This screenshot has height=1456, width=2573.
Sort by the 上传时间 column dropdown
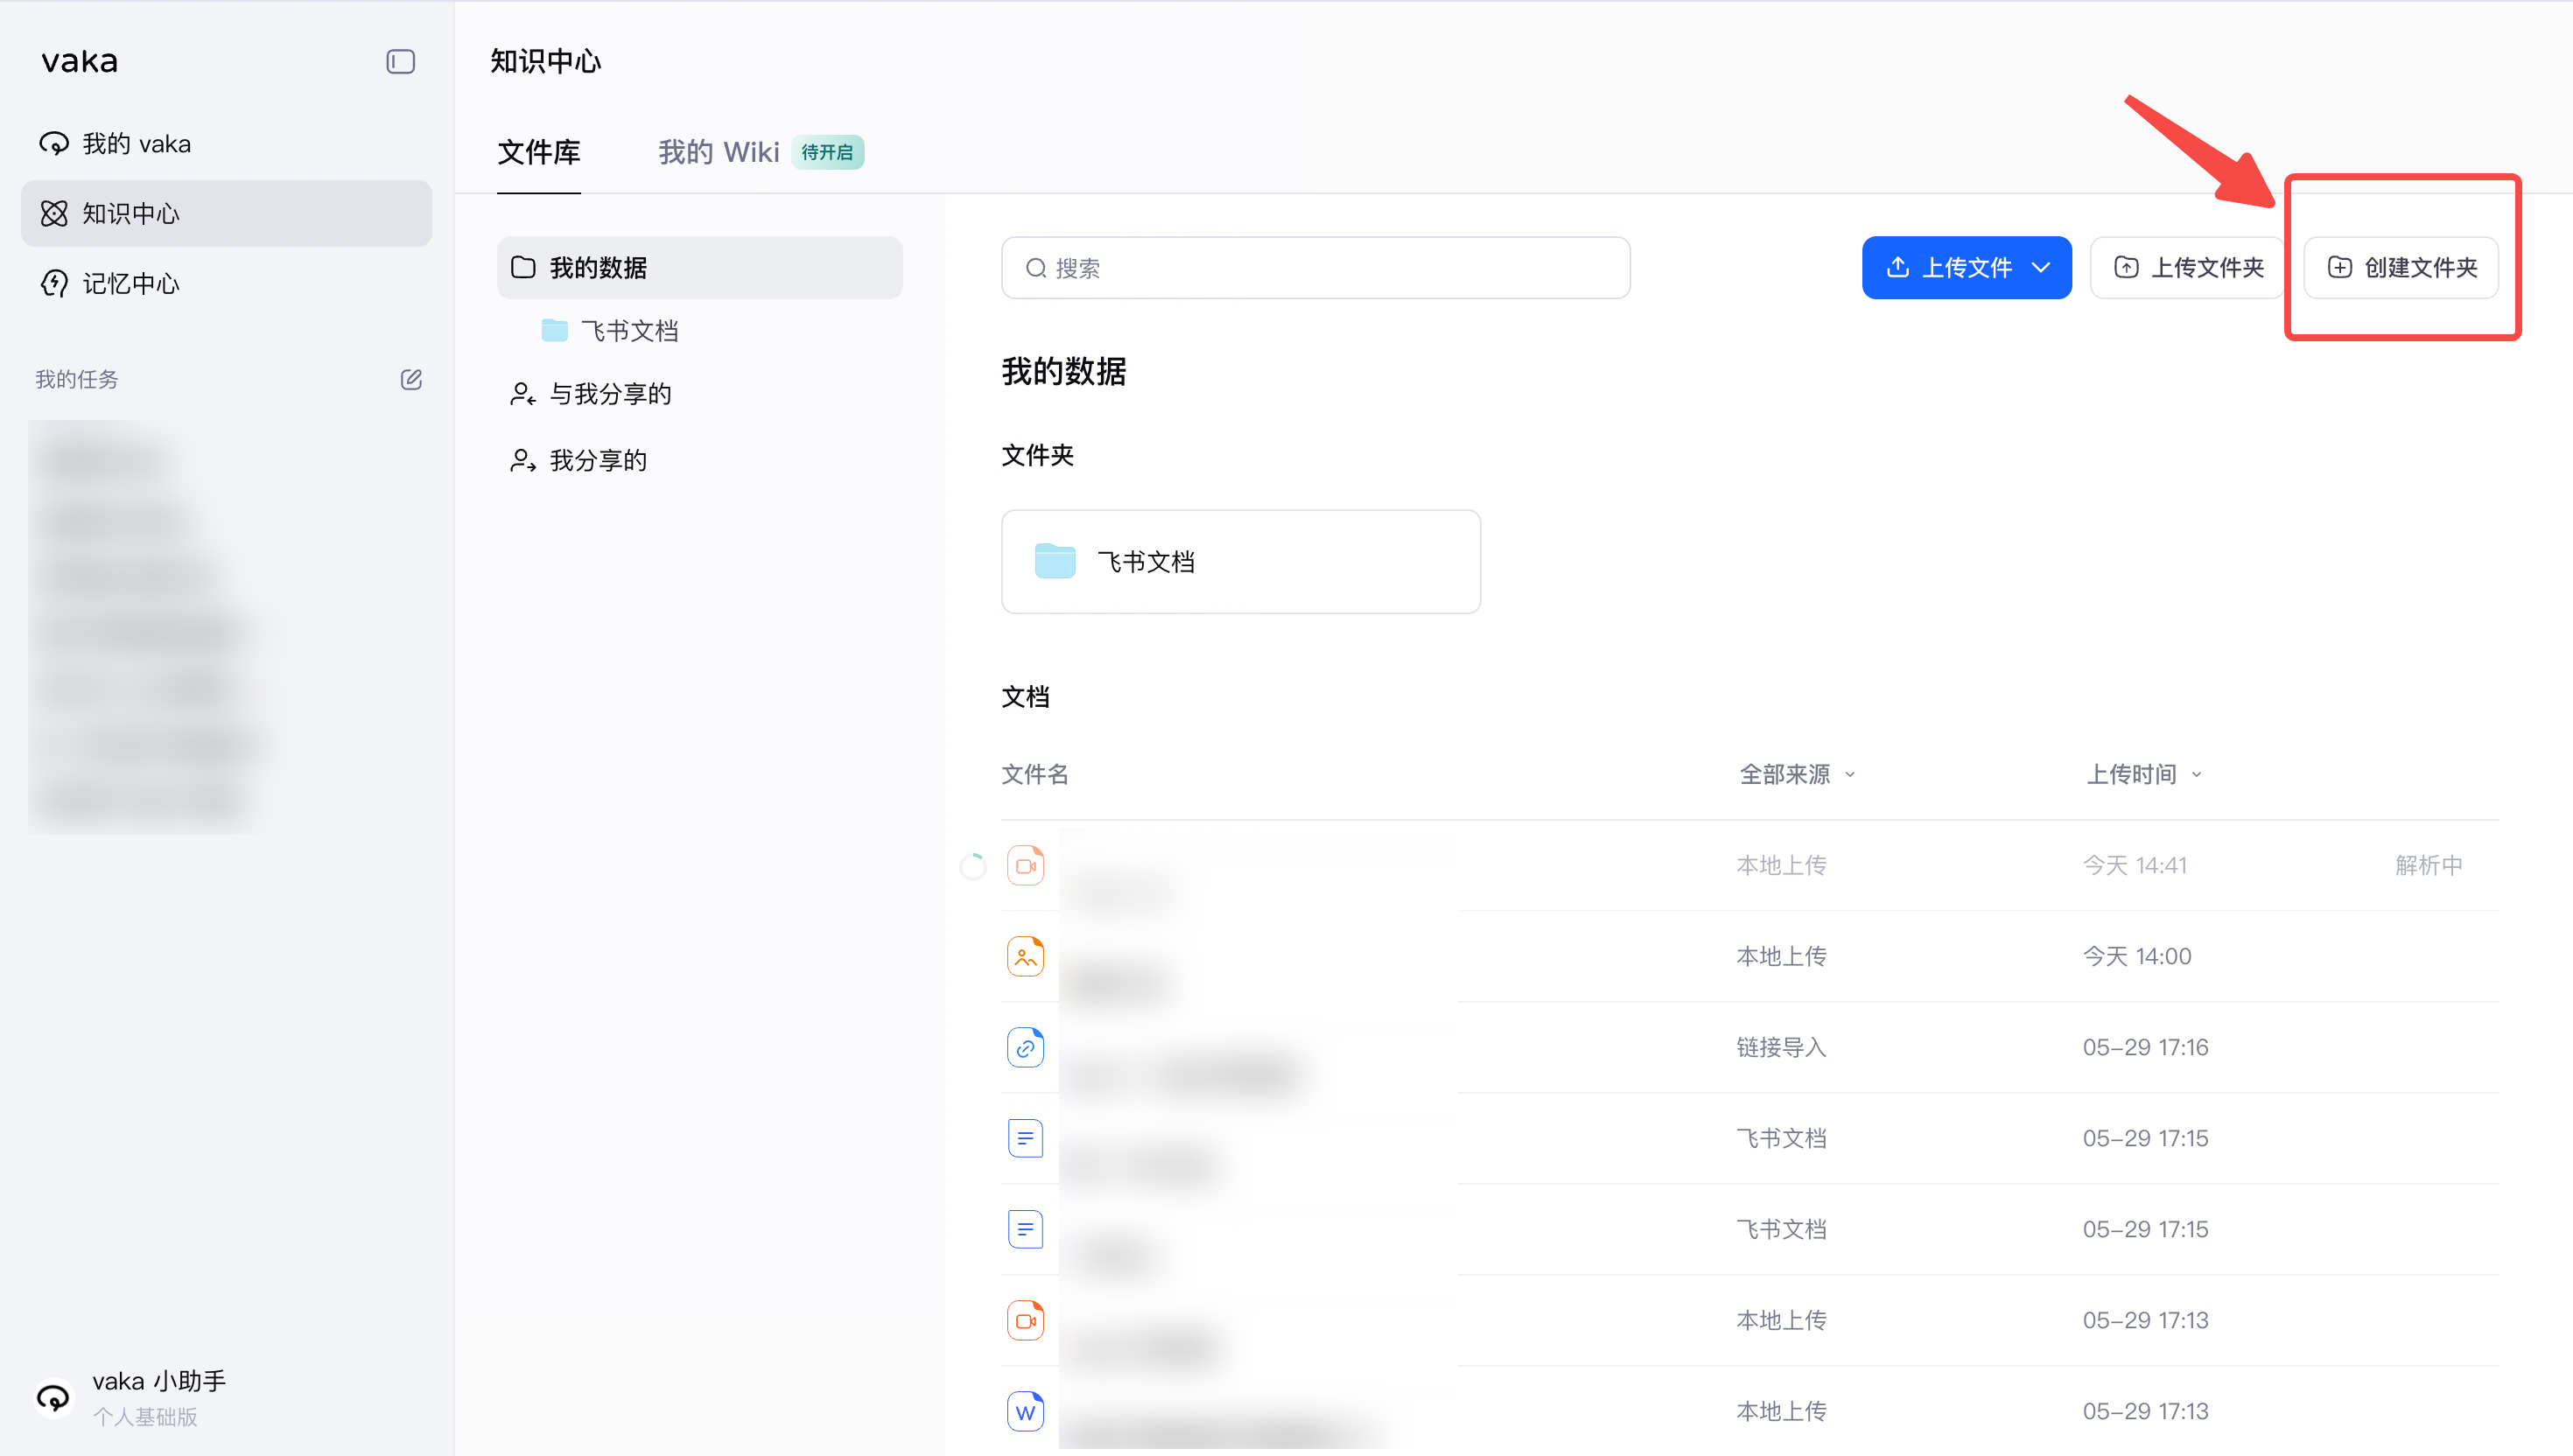[x=2143, y=774]
